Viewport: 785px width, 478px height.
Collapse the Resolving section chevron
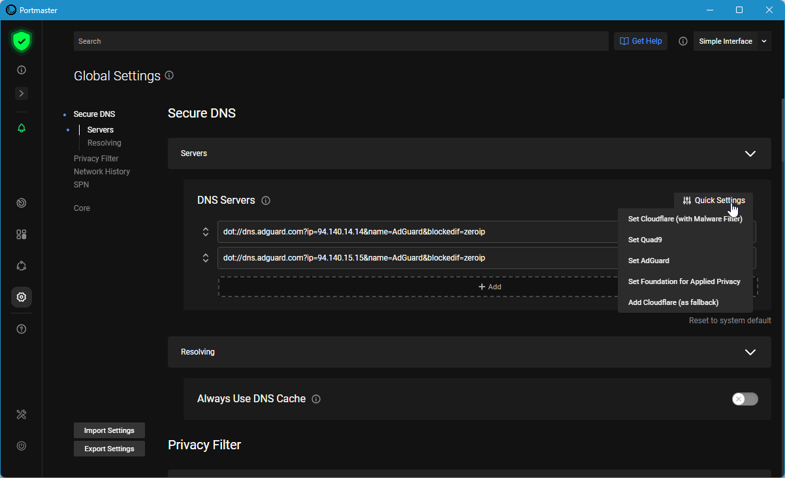click(x=750, y=352)
